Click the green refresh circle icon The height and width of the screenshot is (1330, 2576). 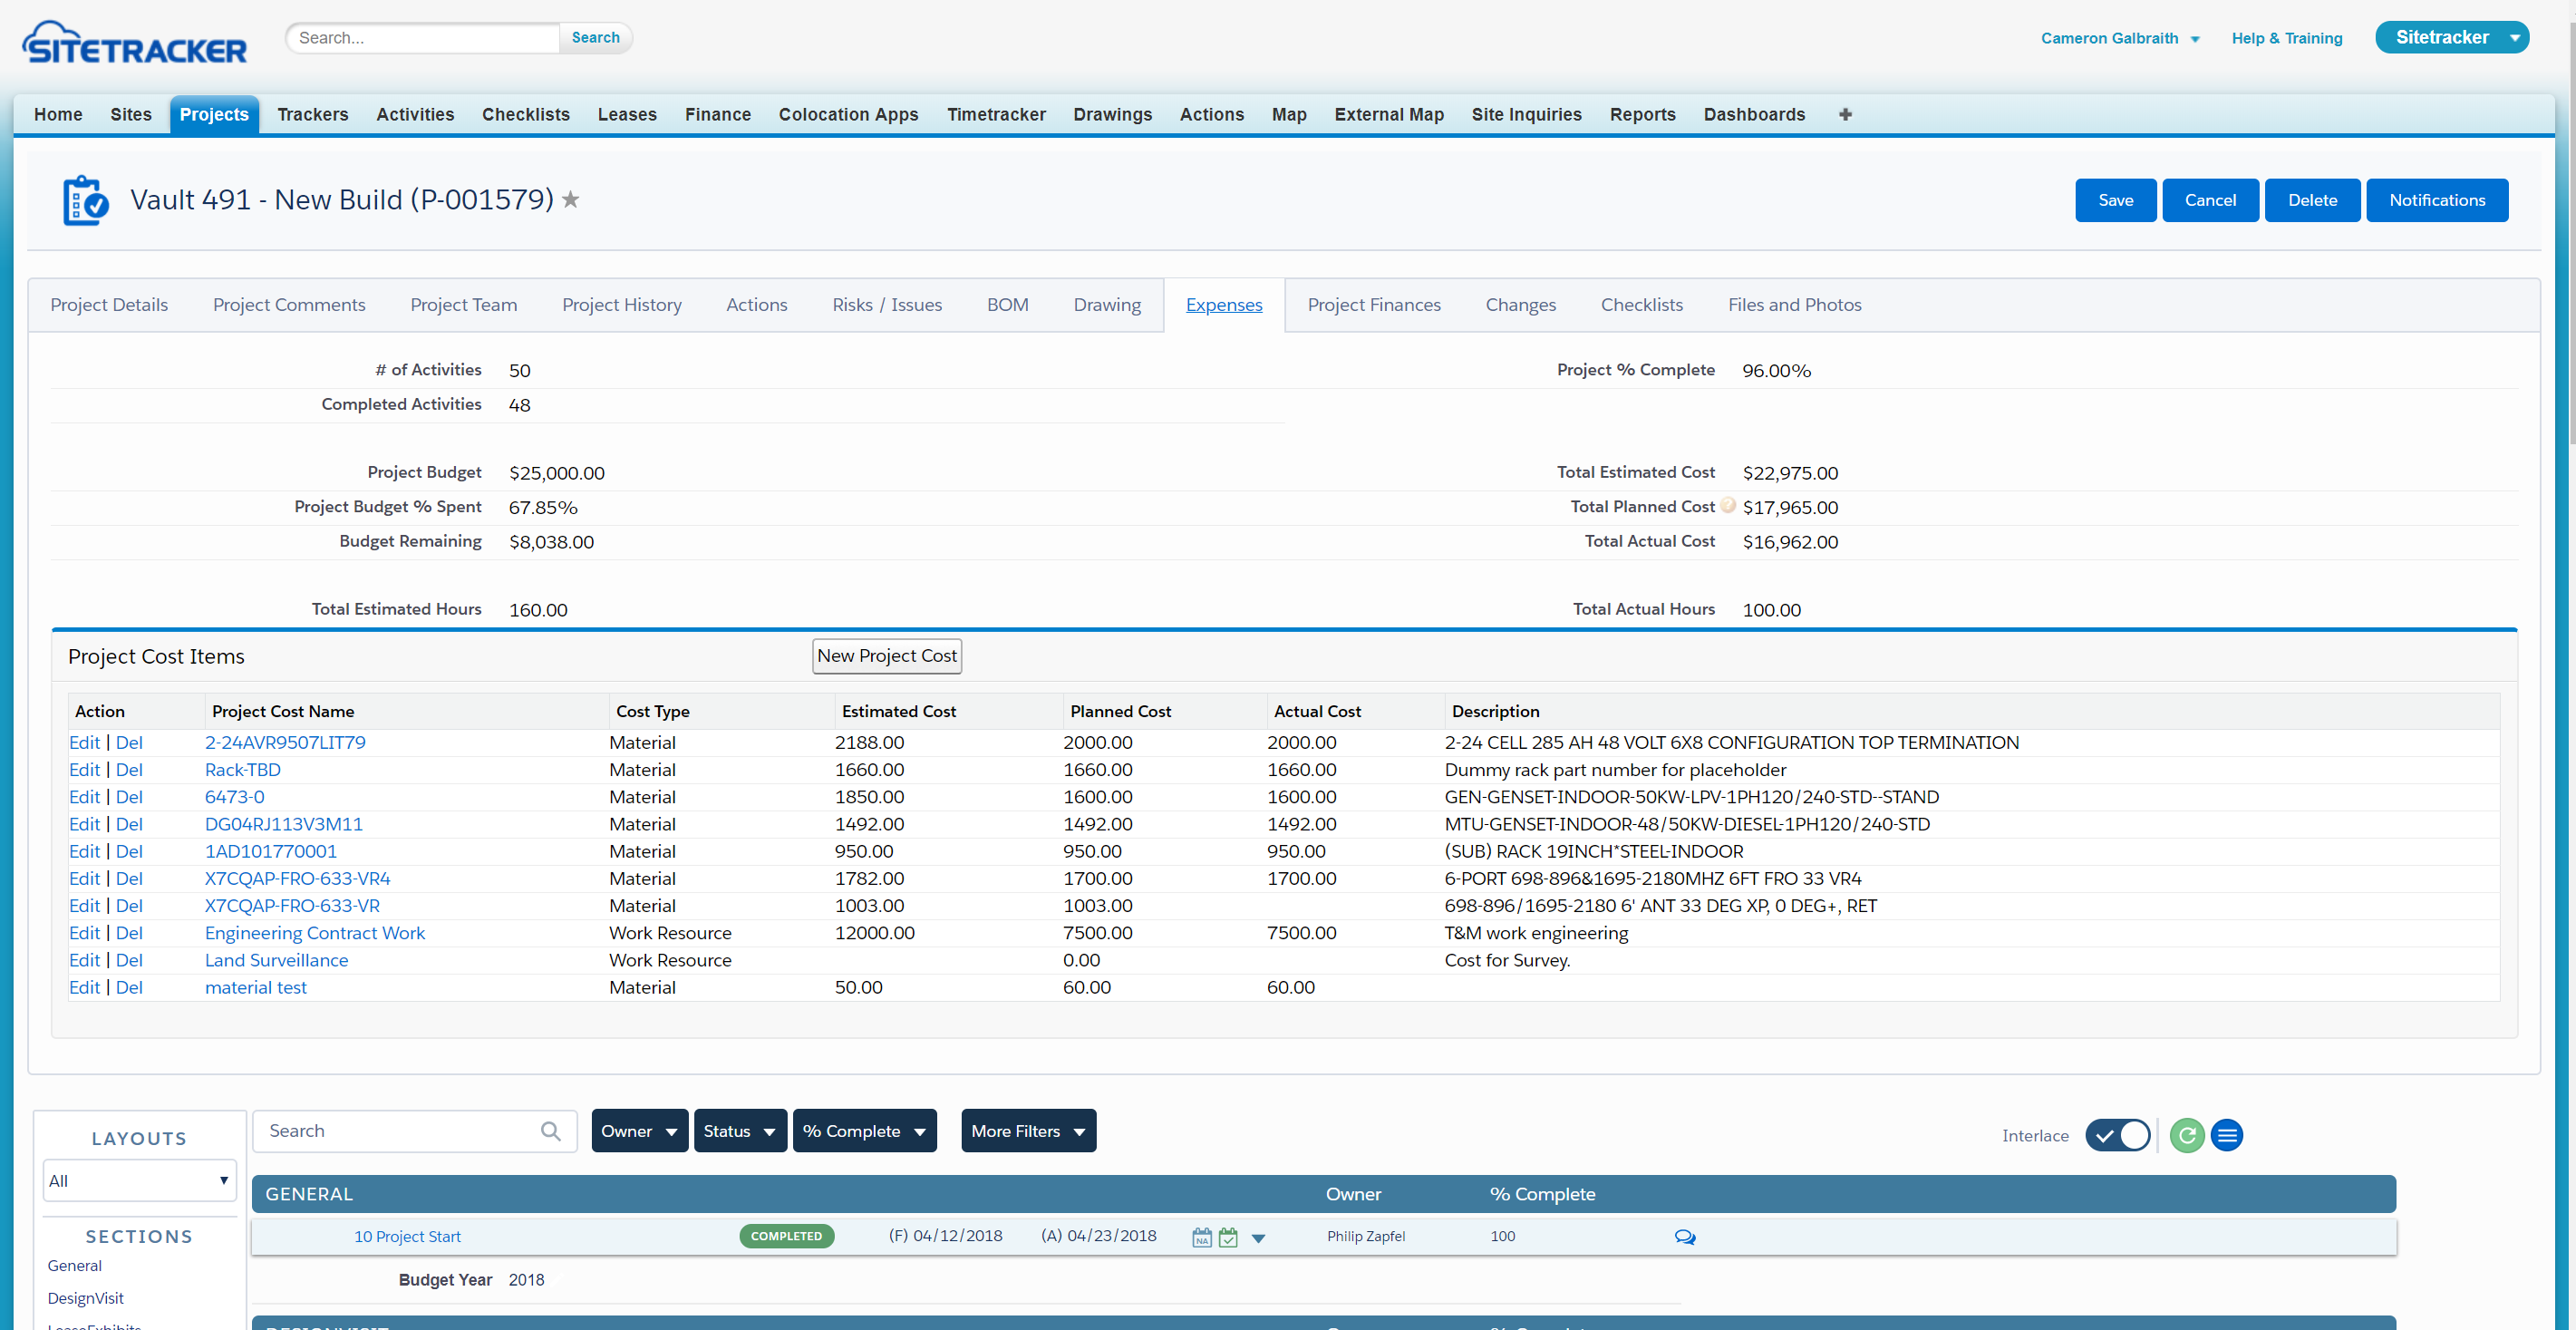pyautogui.click(x=2186, y=1135)
